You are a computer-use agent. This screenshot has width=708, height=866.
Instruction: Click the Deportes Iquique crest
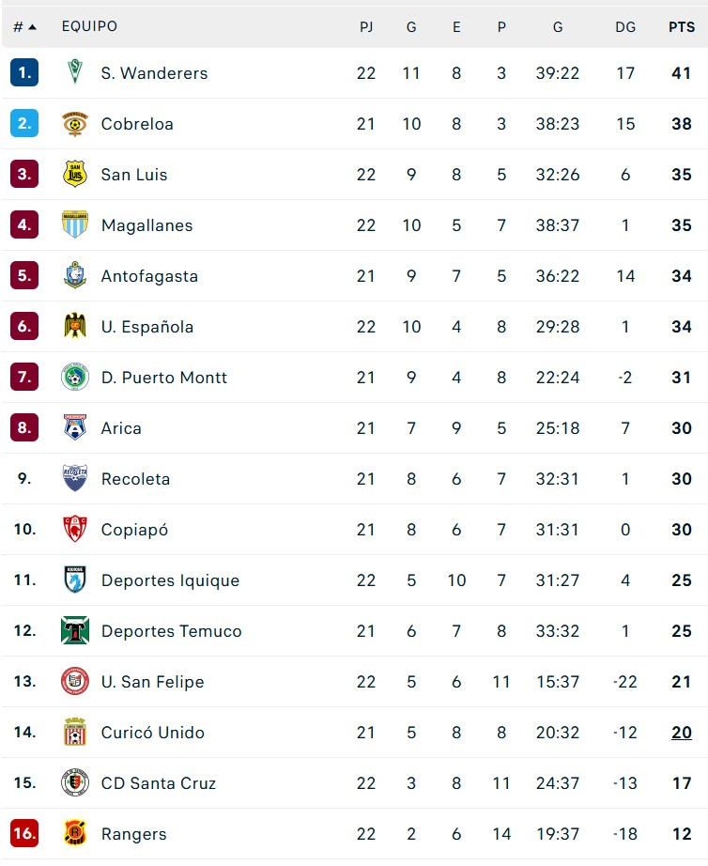75,580
